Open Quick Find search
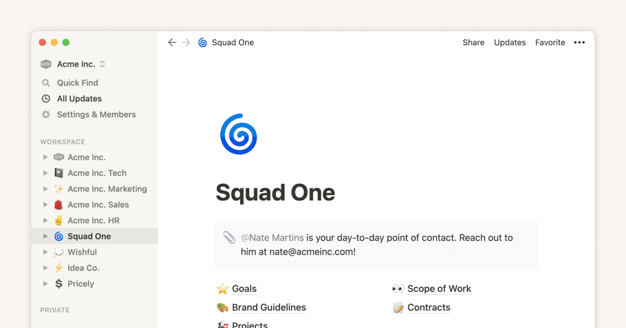 (x=77, y=82)
